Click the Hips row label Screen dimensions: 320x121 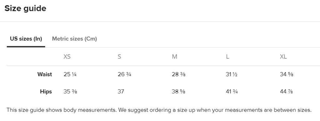click(x=46, y=92)
